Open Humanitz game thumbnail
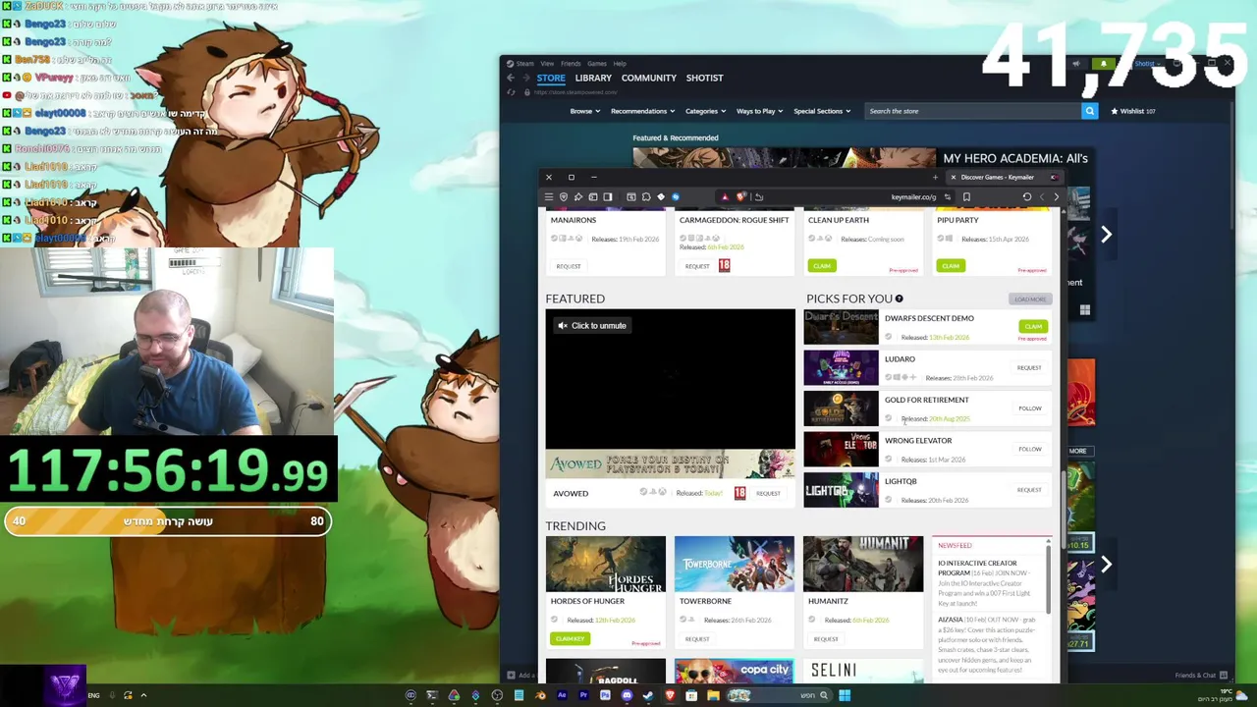 click(x=863, y=565)
